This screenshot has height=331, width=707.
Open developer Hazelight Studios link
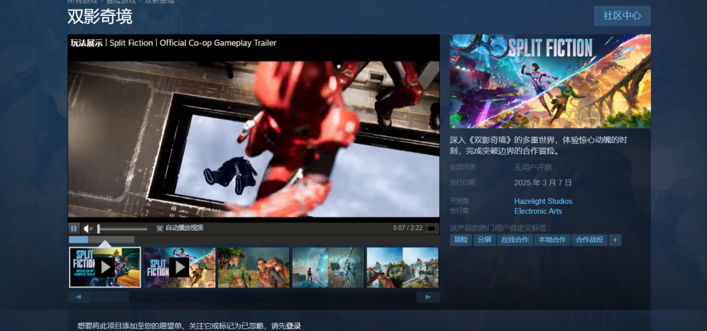[x=543, y=201]
